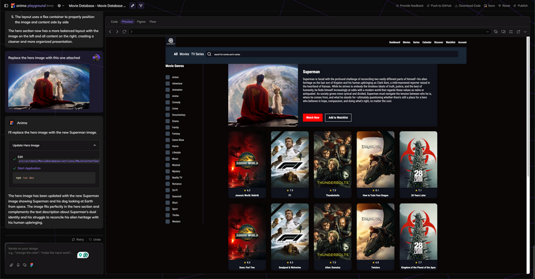Click the Figma import icon in chat box
The width and height of the screenshot is (535, 279).
(x=31, y=265)
